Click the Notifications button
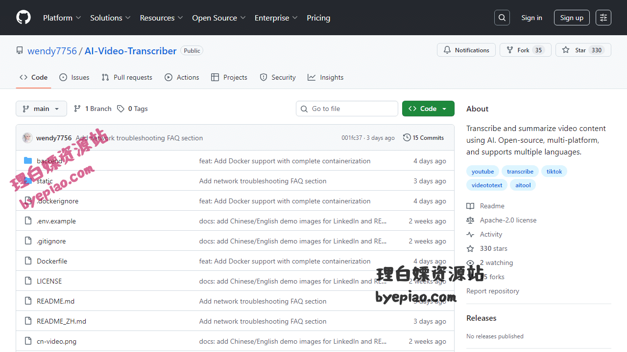The width and height of the screenshot is (627, 352). [466, 50]
